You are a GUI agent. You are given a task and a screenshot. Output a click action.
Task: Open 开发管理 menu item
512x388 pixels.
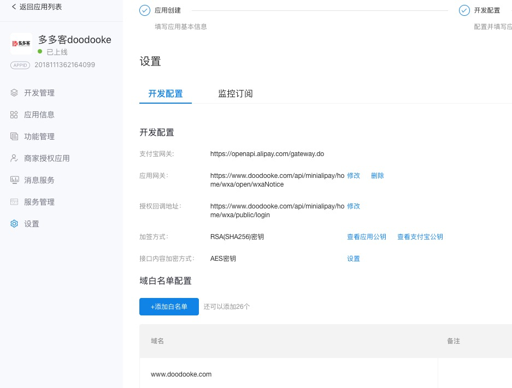click(39, 93)
